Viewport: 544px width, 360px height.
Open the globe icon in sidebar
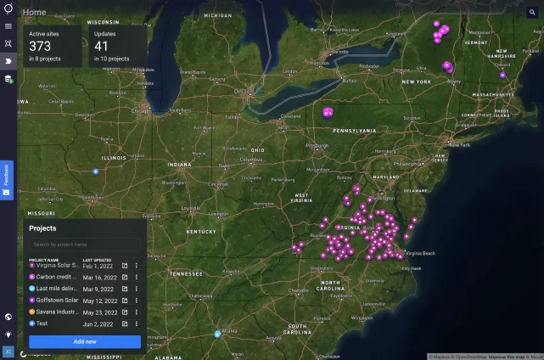(x=8, y=317)
